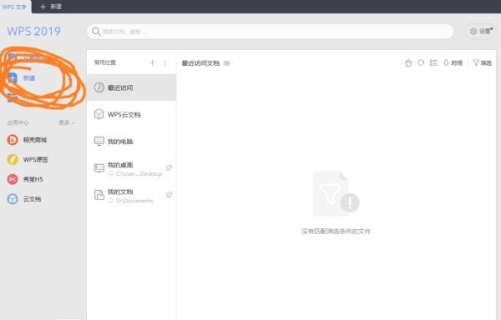Sort documents by 时间
Image resolution: width=501 pixels, height=320 pixels.
pos(453,62)
